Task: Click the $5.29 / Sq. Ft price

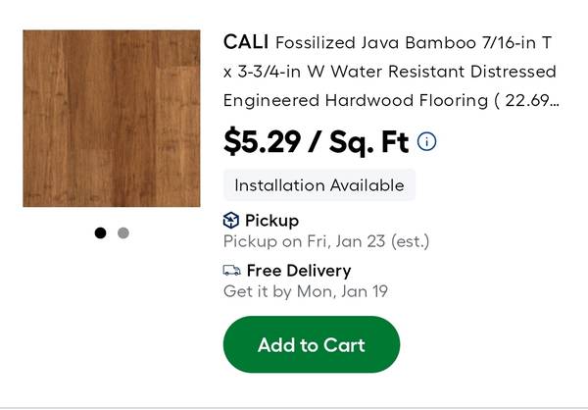Action: tap(316, 142)
